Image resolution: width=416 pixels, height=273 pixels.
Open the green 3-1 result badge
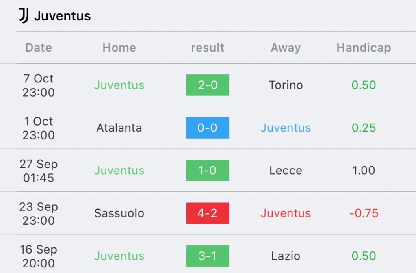point(208,256)
